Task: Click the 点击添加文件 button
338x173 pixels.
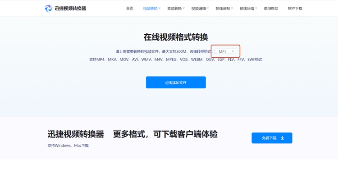Action: pos(176,82)
